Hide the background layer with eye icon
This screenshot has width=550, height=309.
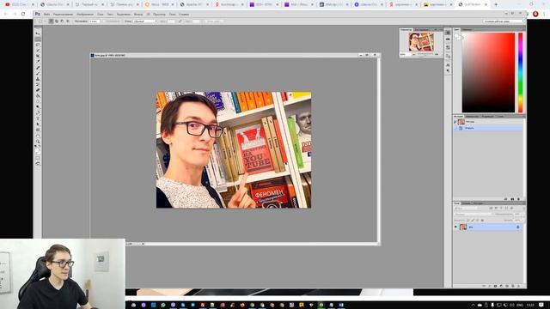pyautogui.click(x=456, y=227)
